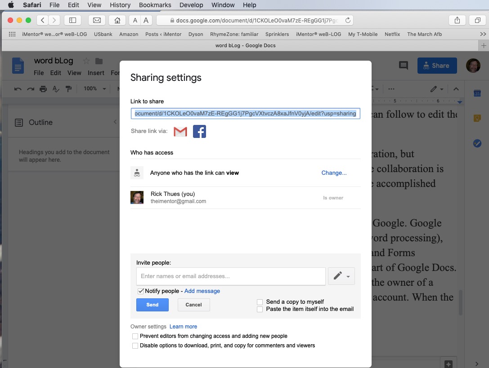Go forward with Safari forward arrow

click(54, 20)
